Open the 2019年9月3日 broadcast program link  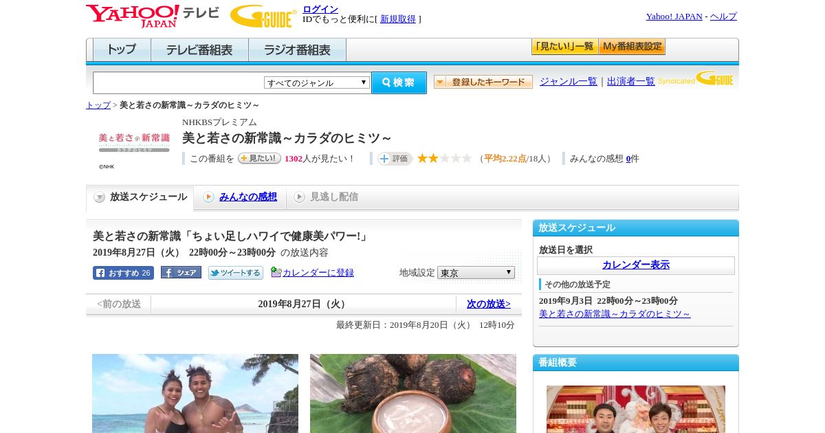(x=615, y=314)
